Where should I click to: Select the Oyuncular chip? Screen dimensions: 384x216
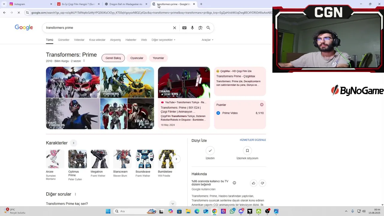coord(137,58)
